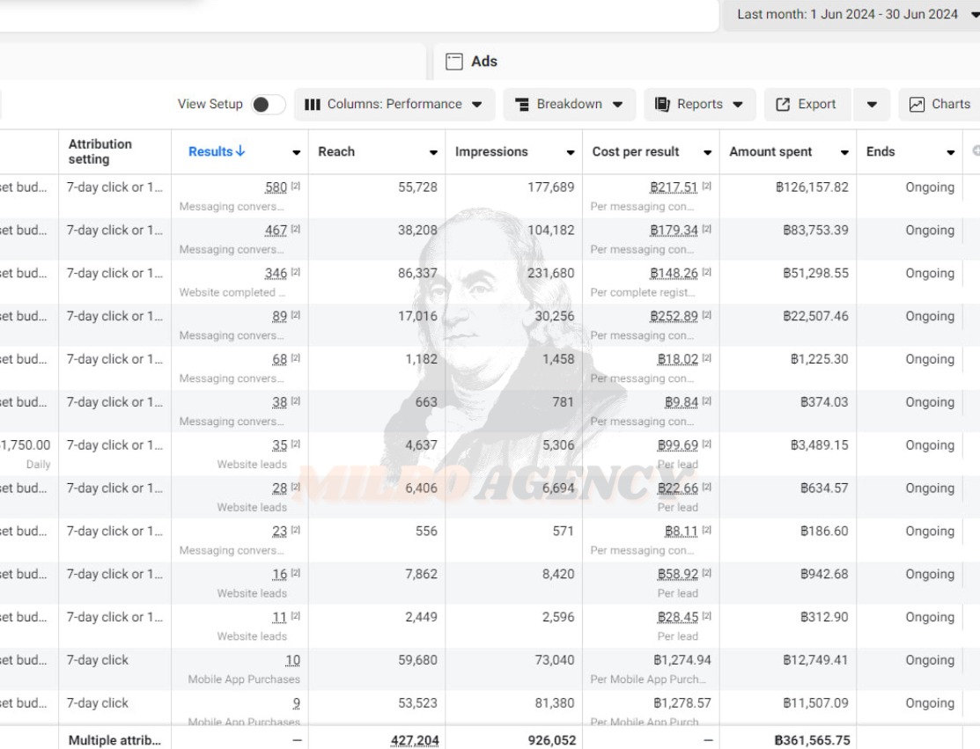The image size is (980, 749).
Task: Open the Reports dropdown
Action: [x=699, y=105]
